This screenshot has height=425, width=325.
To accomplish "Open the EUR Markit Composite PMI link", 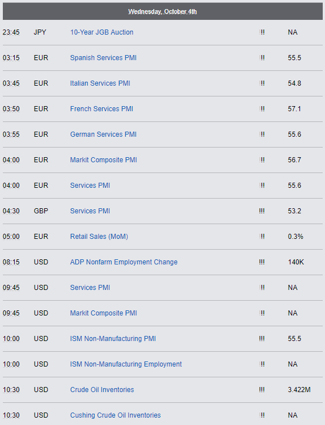I will [103, 160].
